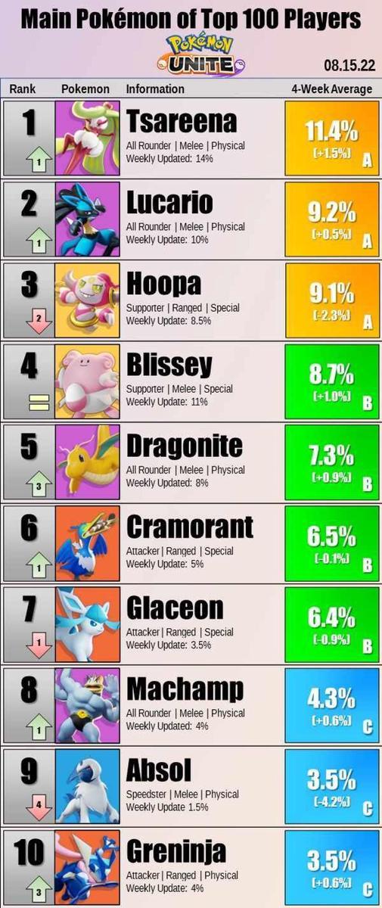Viewport: 382px width, 908px height.
Task: Click the Hoopa character icon
Action: click(x=88, y=301)
